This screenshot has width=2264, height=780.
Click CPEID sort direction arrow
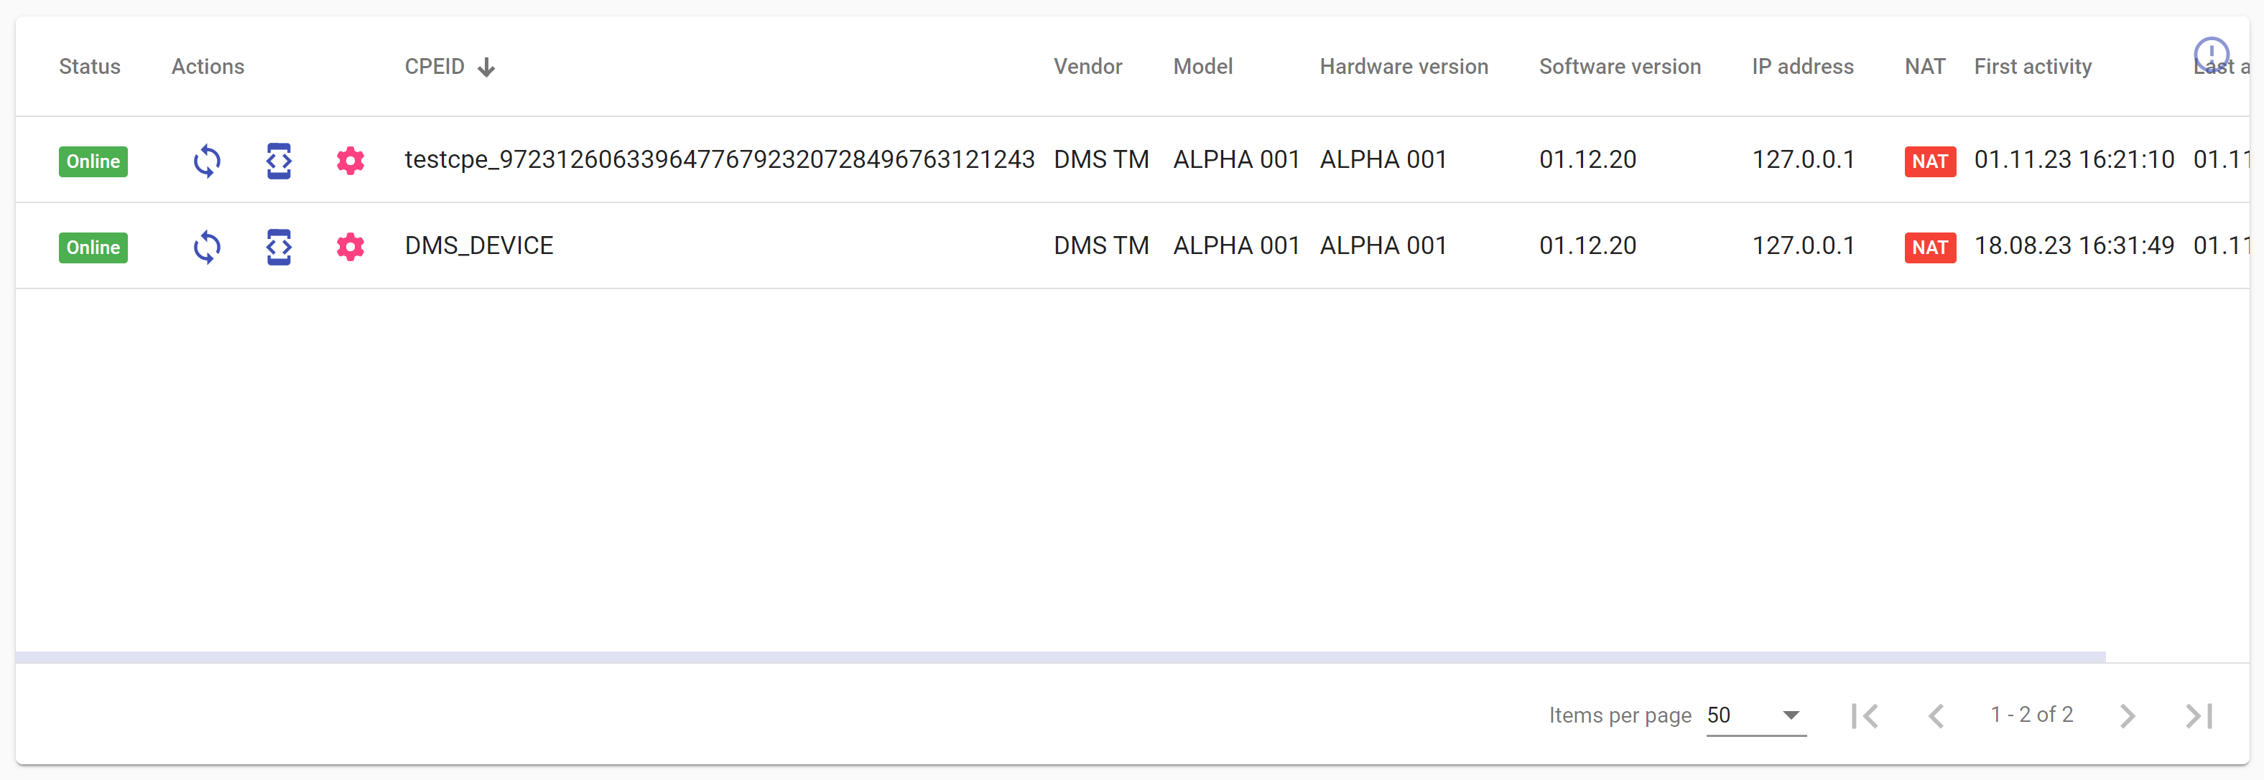(486, 67)
